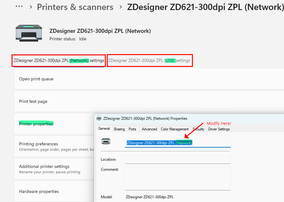Switch to the Sharing tab

pos(119,129)
